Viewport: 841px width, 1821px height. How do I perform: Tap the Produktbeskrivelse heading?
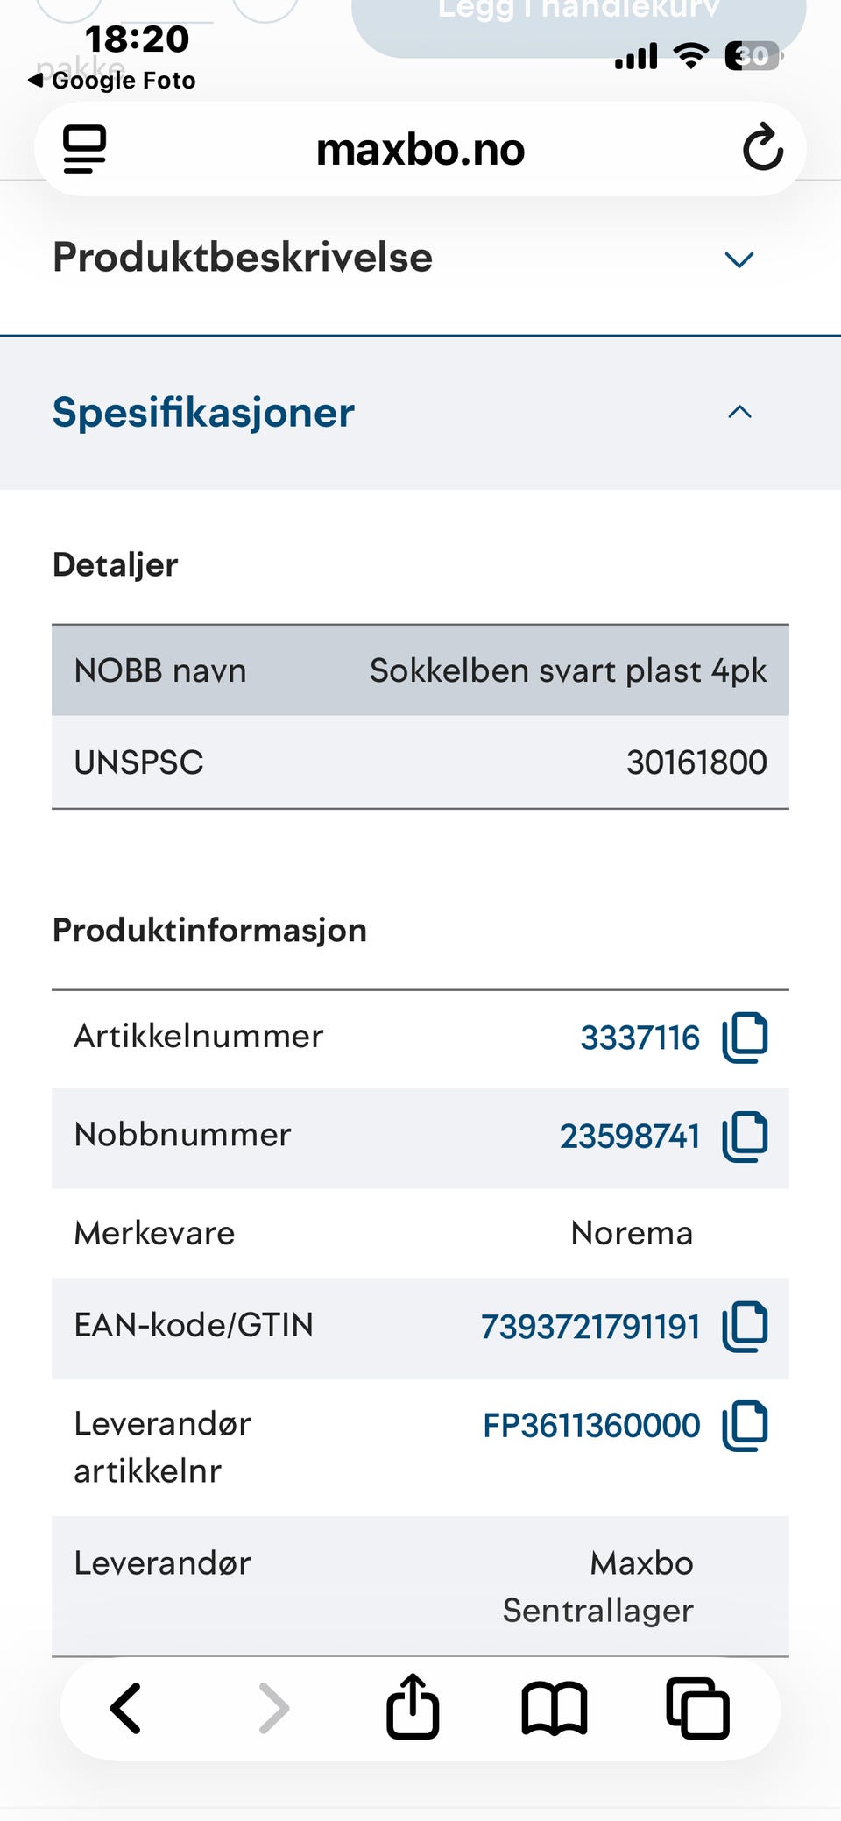point(243,258)
